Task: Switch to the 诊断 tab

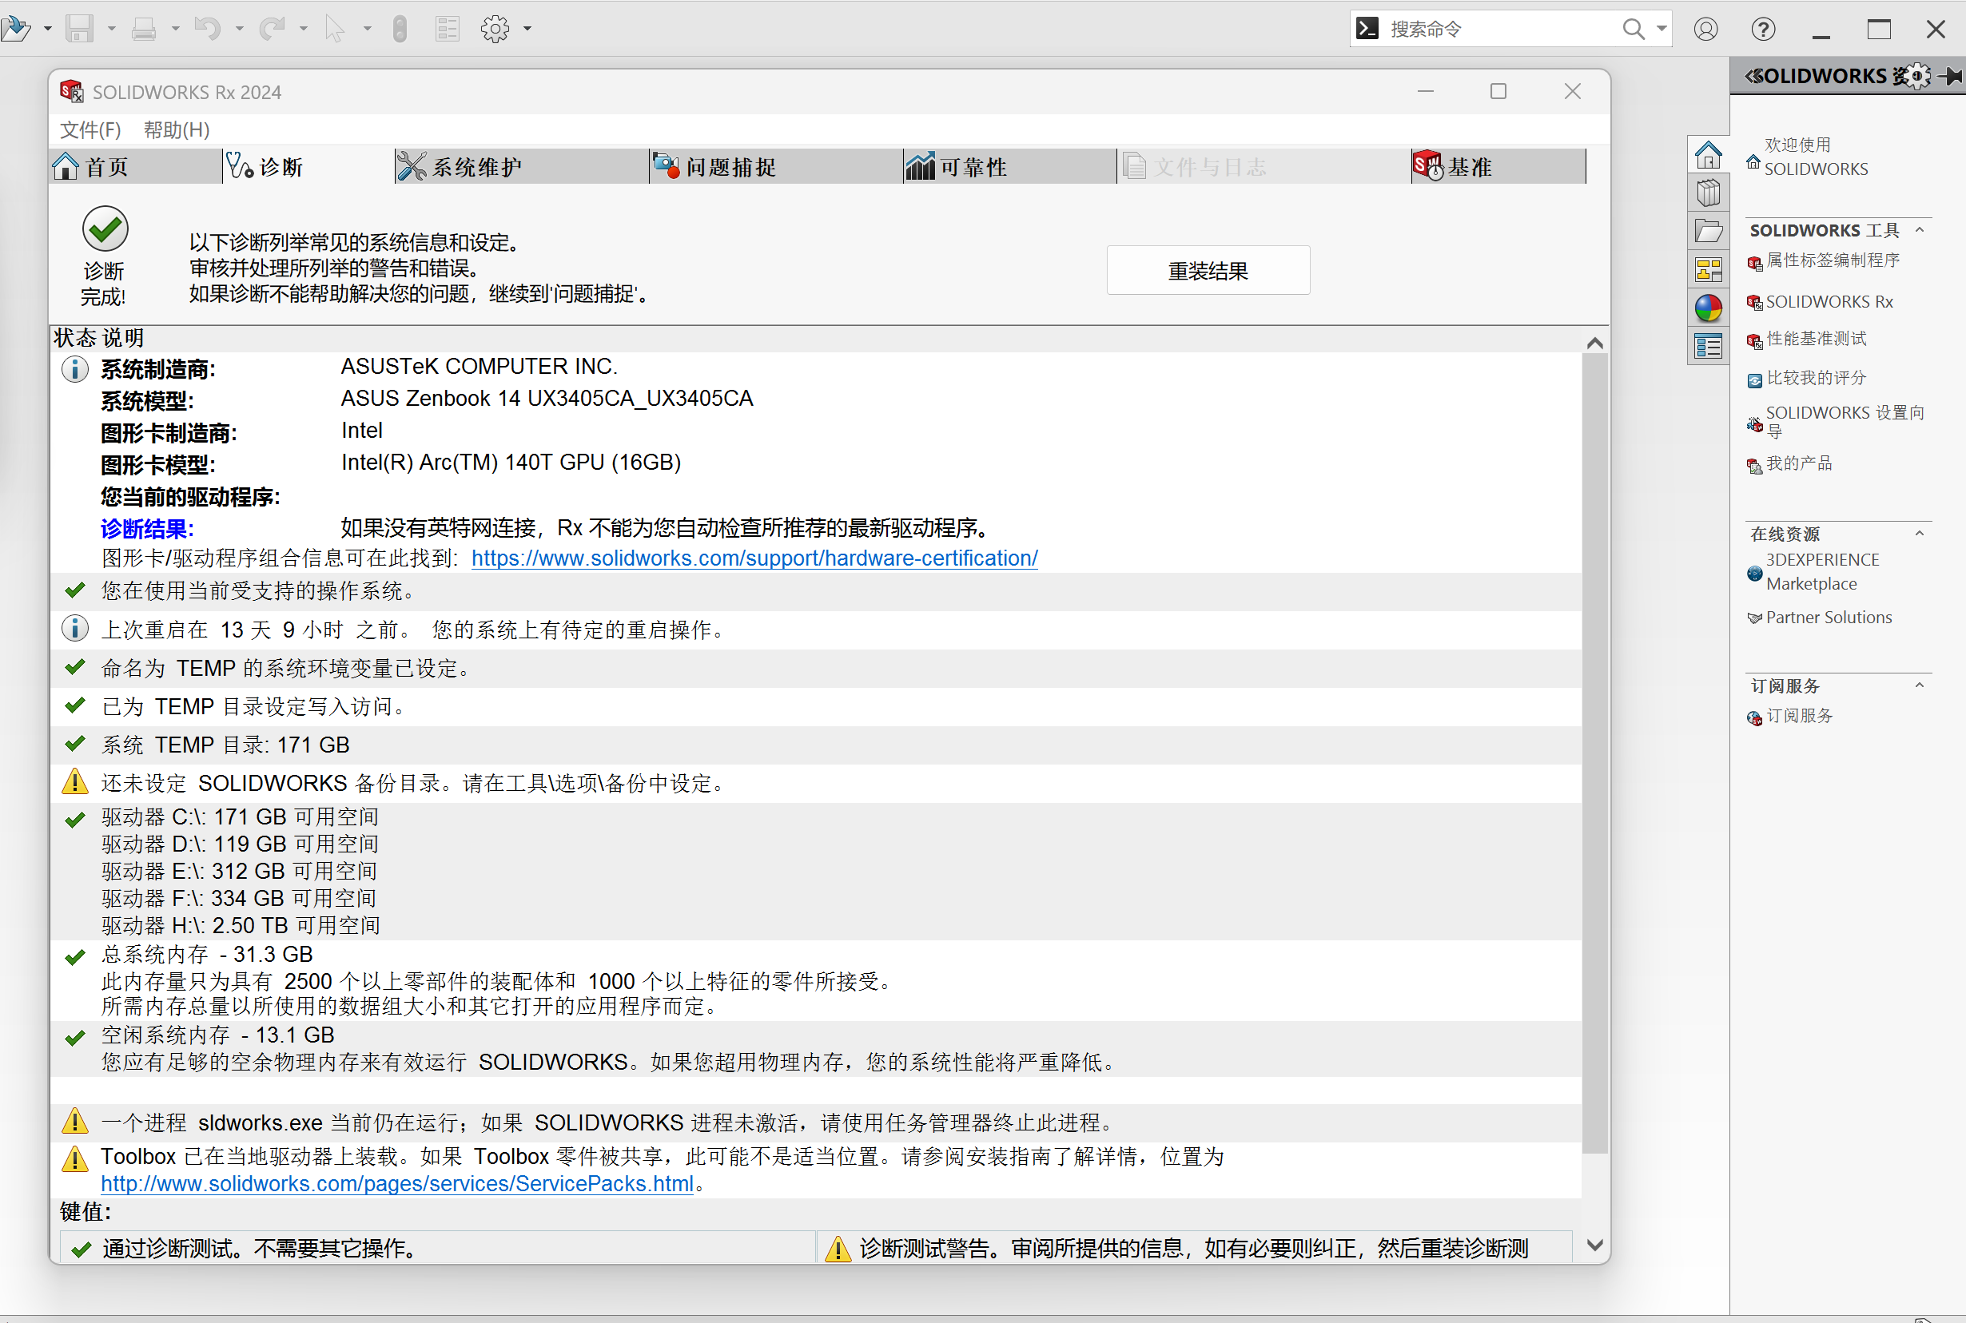Action: (x=308, y=166)
